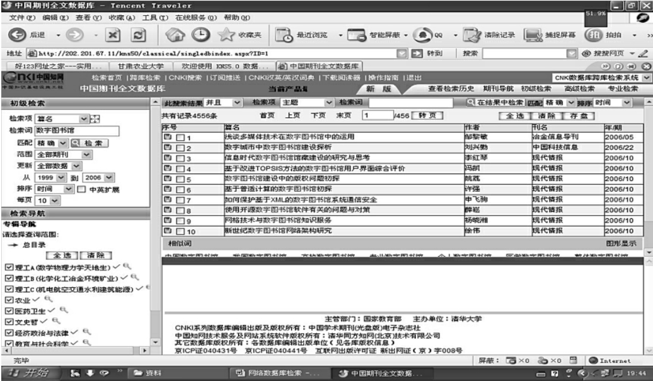The height and width of the screenshot is (381, 653).
Task: Click the save icon of result row 5
Action: 168,179
